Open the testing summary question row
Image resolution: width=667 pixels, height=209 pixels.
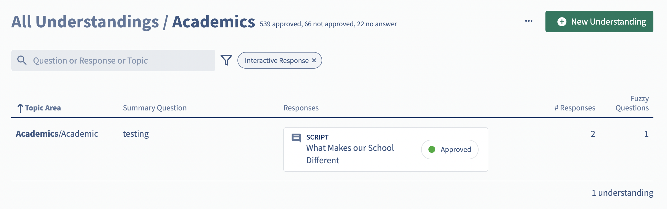[x=136, y=134]
